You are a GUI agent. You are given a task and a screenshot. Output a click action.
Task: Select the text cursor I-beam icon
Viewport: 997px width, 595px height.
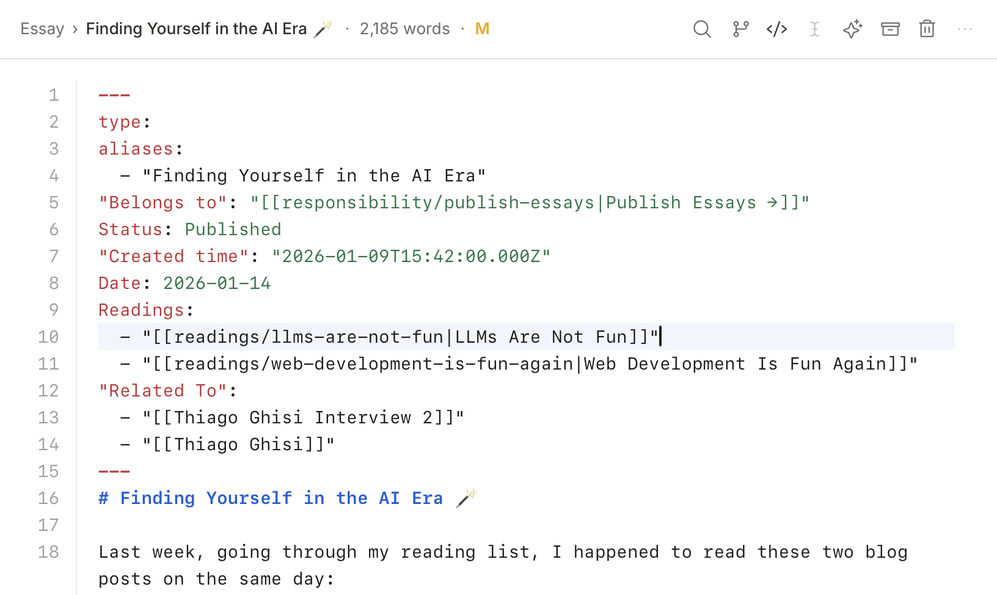coord(814,29)
